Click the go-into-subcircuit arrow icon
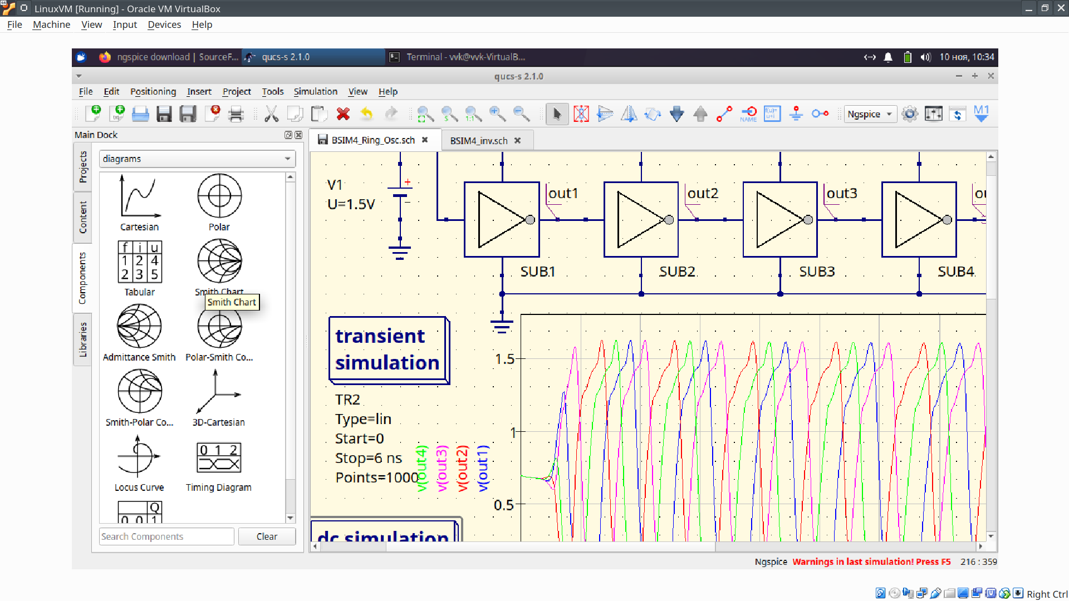The image size is (1069, 601). (676, 114)
